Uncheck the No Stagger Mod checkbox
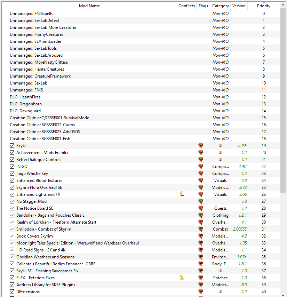Image resolution: width=287 pixels, height=297 pixels. click(x=12, y=201)
